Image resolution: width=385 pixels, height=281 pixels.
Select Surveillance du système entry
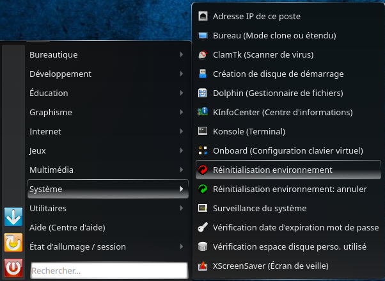(x=288, y=208)
